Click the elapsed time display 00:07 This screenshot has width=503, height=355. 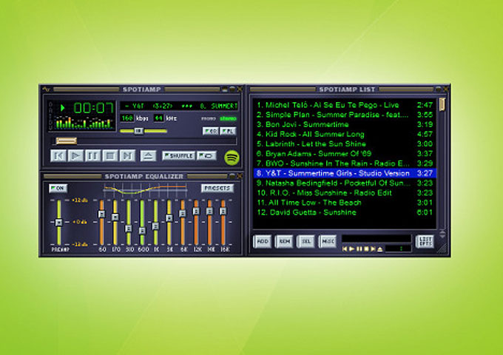pos(94,108)
